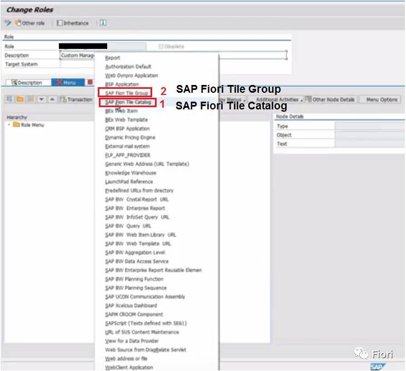Choose CRM BSP Application entry
The height and width of the screenshot is (371, 406).
click(127, 128)
